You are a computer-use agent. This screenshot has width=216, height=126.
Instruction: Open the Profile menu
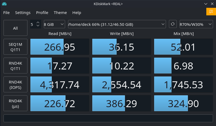42,13
